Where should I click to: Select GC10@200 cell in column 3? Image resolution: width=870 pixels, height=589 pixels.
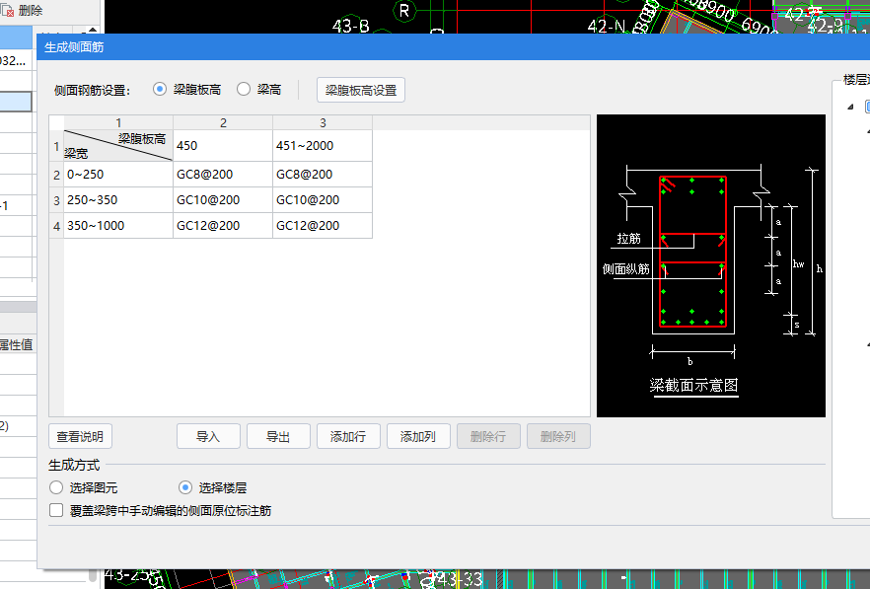(x=323, y=200)
